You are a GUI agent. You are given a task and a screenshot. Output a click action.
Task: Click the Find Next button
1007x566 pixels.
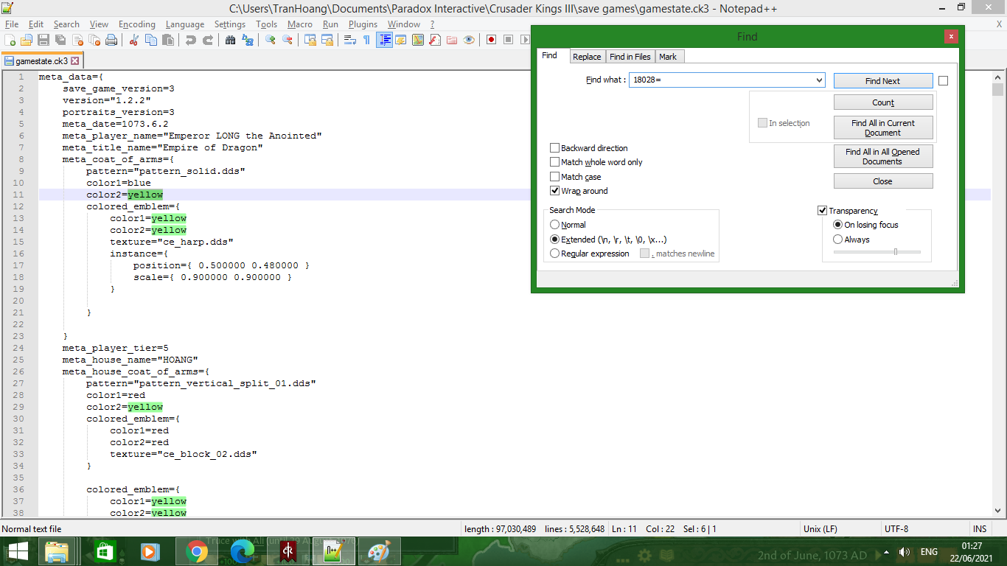pyautogui.click(x=883, y=81)
